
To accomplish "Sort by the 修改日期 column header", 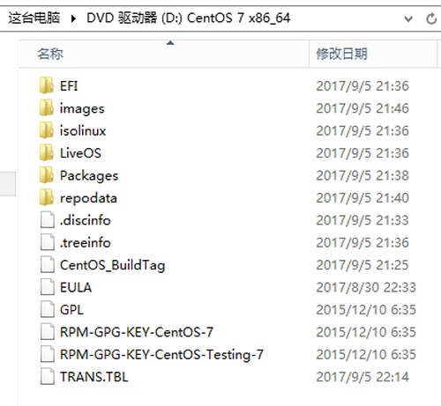I will [373, 54].
